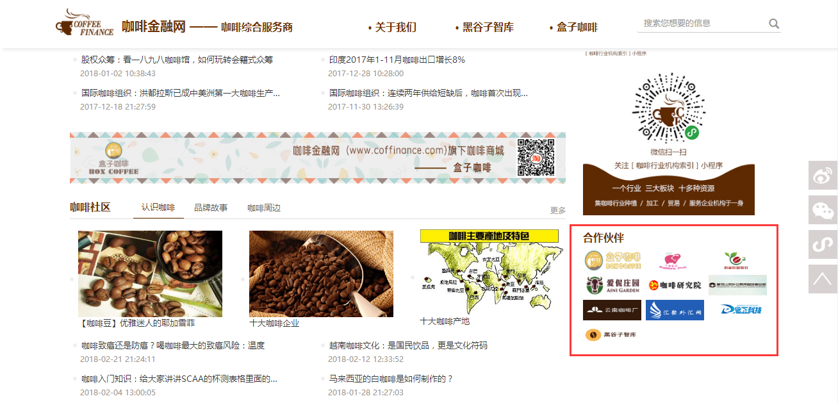The height and width of the screenshot is (403, 838).
Task: Open the Weibo share icon
Action: [x=823, y=175]
